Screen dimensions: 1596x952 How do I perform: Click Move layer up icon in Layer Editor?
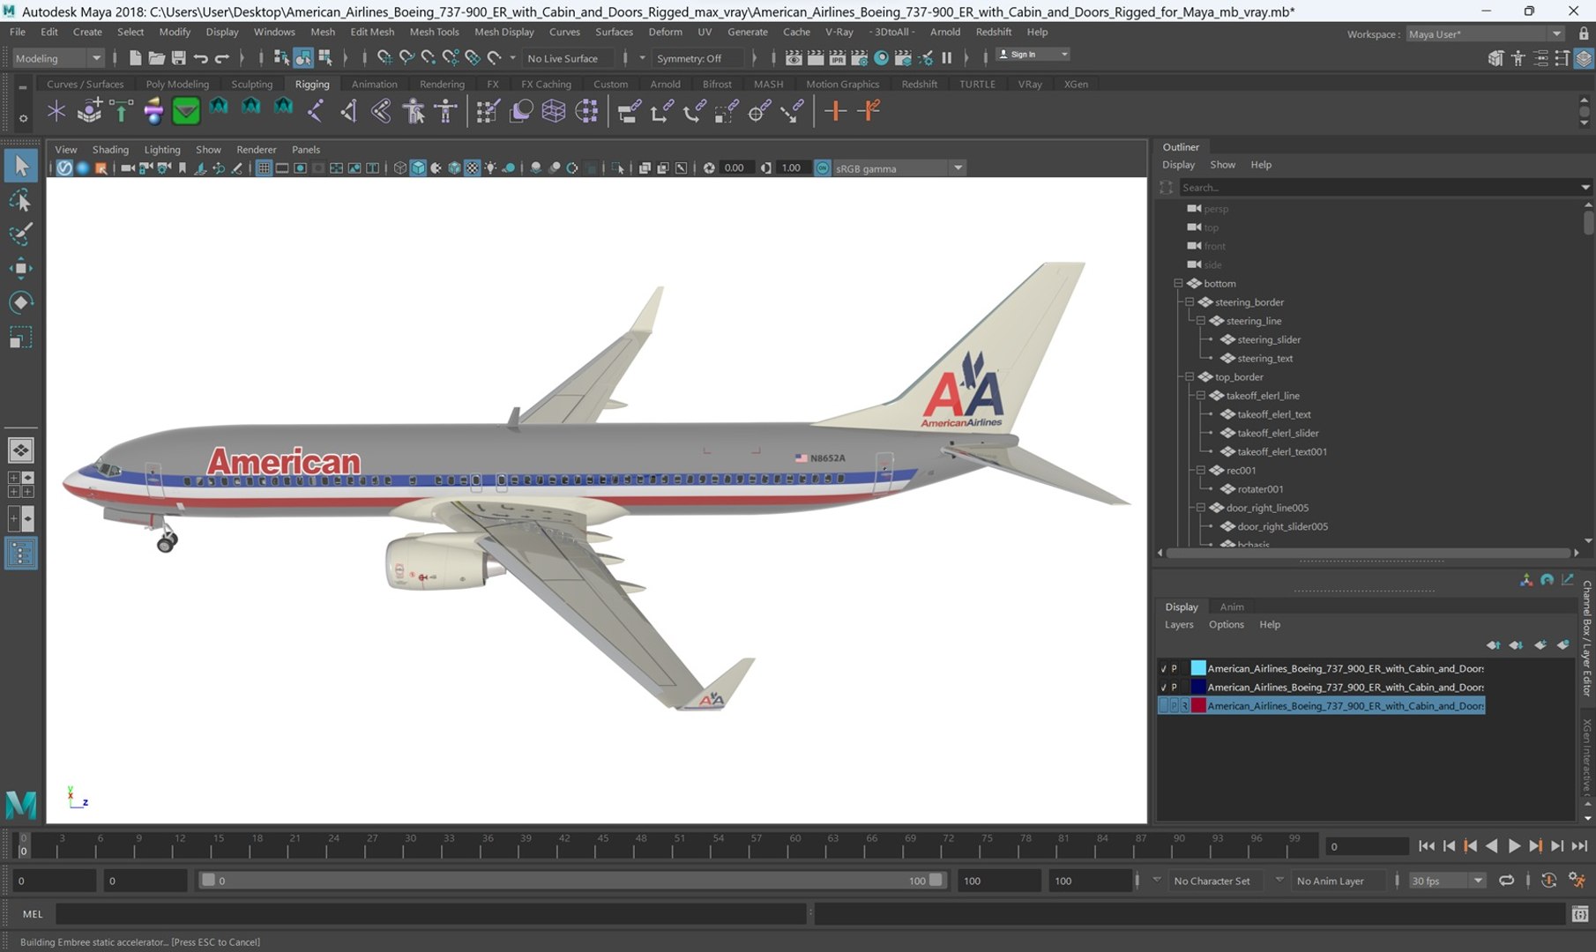[1493, 645]
